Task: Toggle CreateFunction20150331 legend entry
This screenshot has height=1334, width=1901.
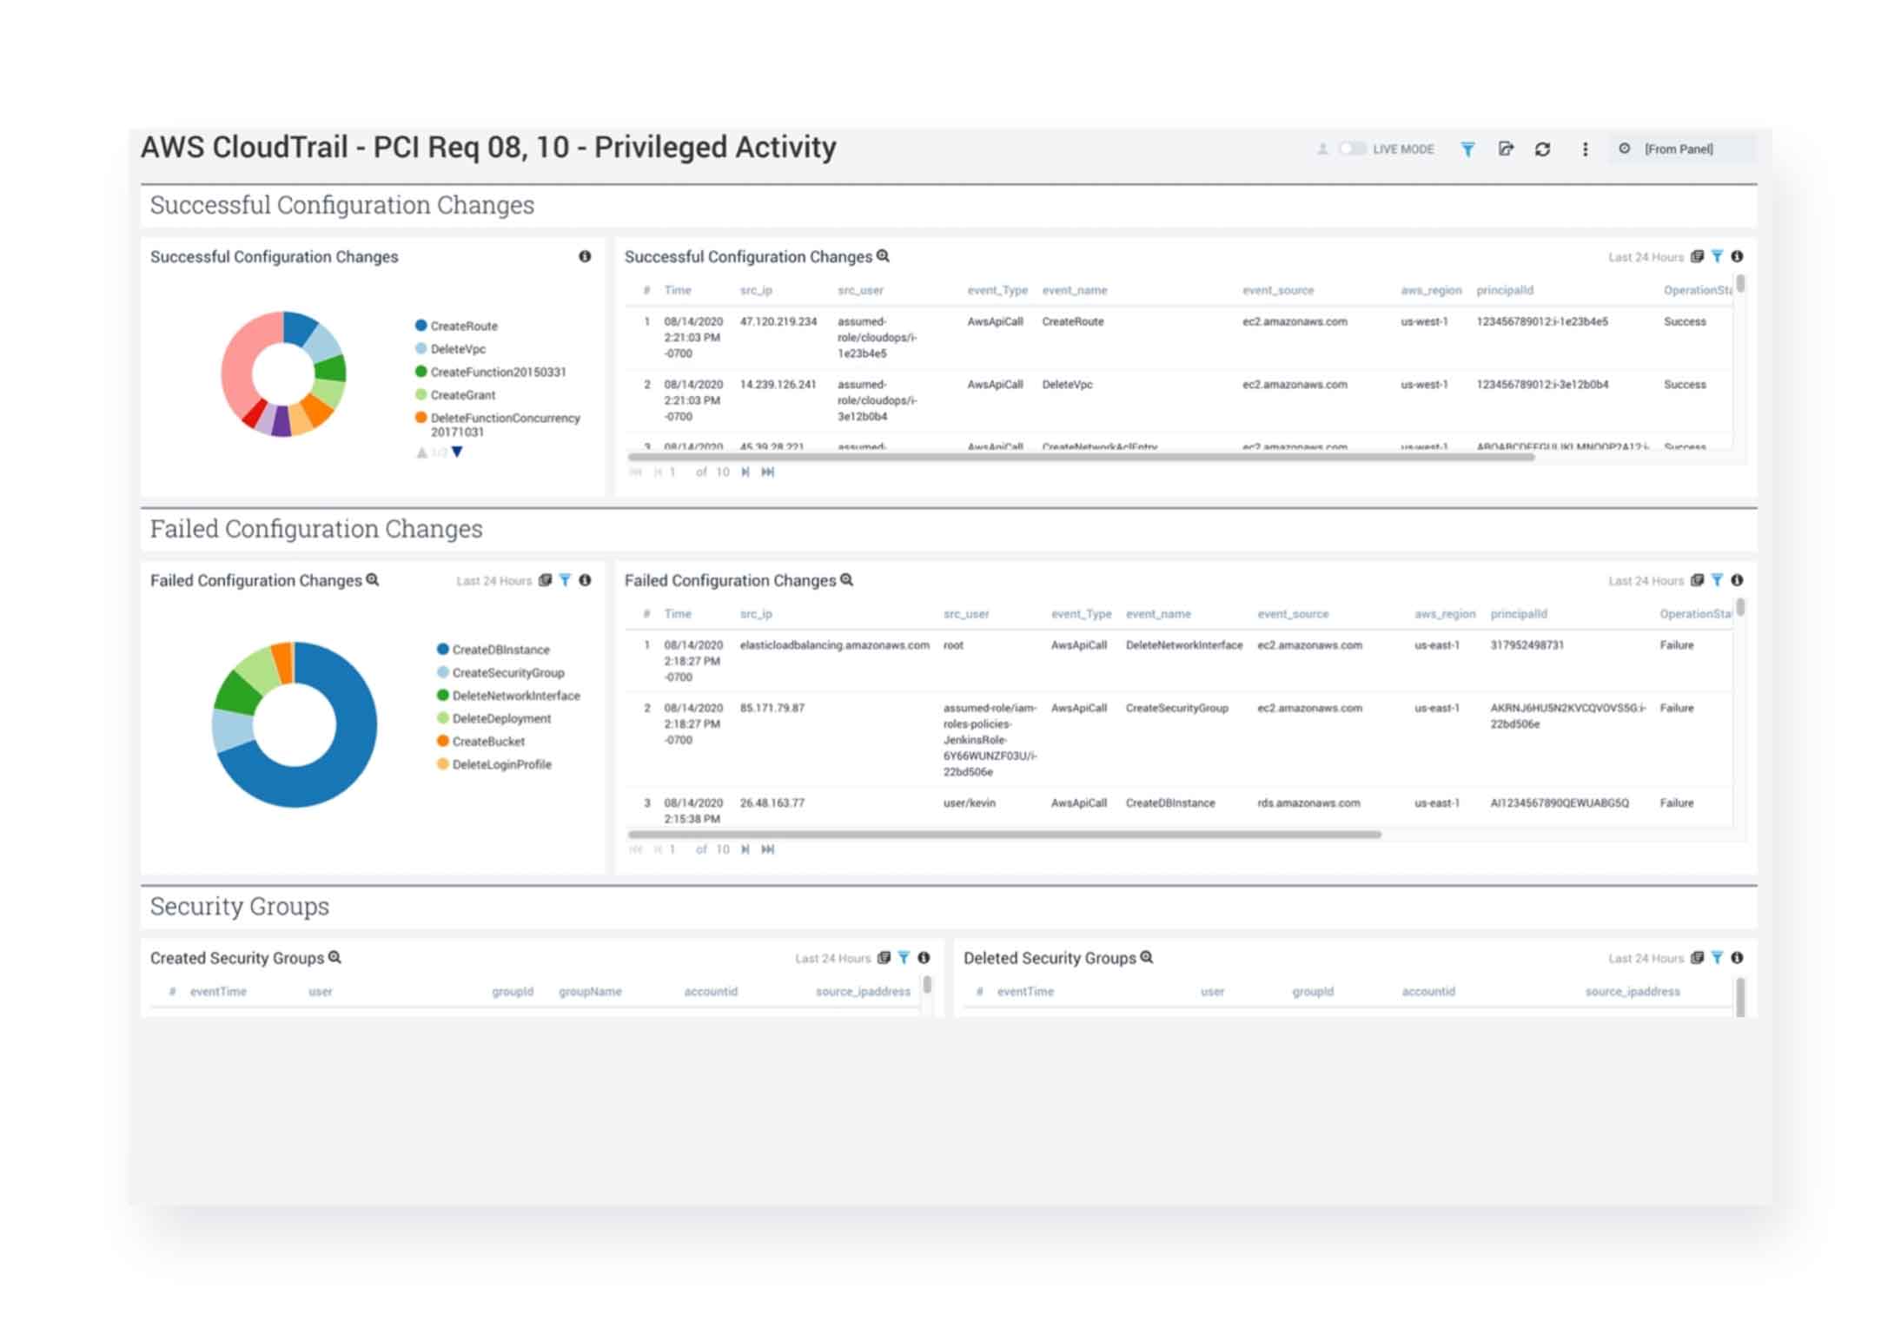Action: point(490,372)
